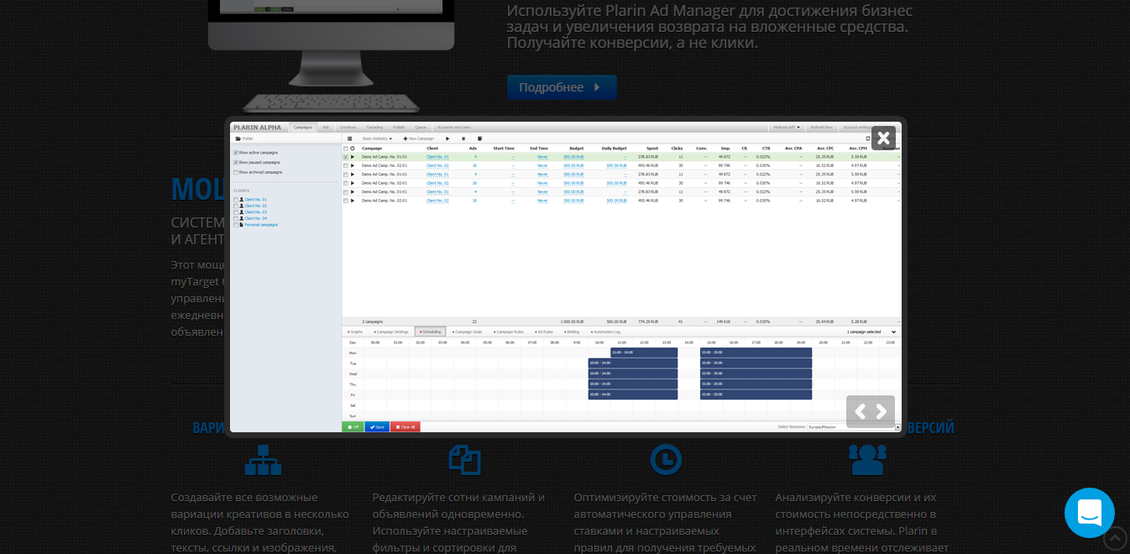Viewport: 1130px width, 554px height.
Task: Advance to next screenshot with right arrow
Action: (881, 411)
